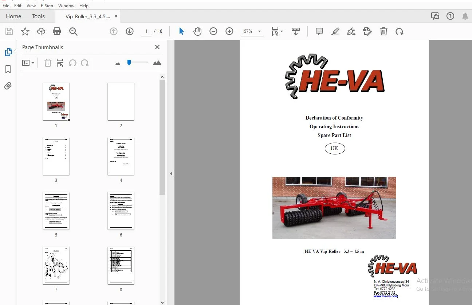
Task: Print the document using the printer icon
Action: coord(57,31)
